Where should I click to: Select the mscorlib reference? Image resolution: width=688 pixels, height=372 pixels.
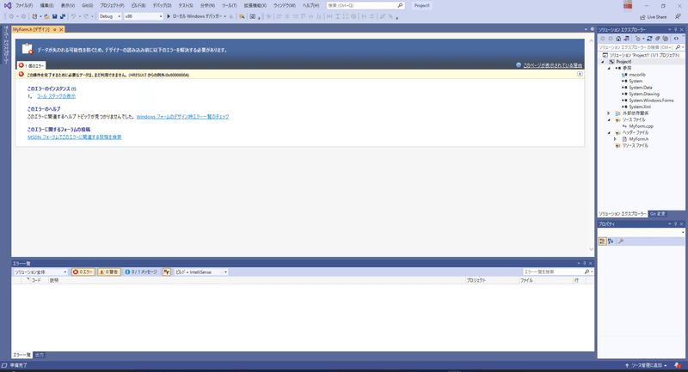coord(637,75)
